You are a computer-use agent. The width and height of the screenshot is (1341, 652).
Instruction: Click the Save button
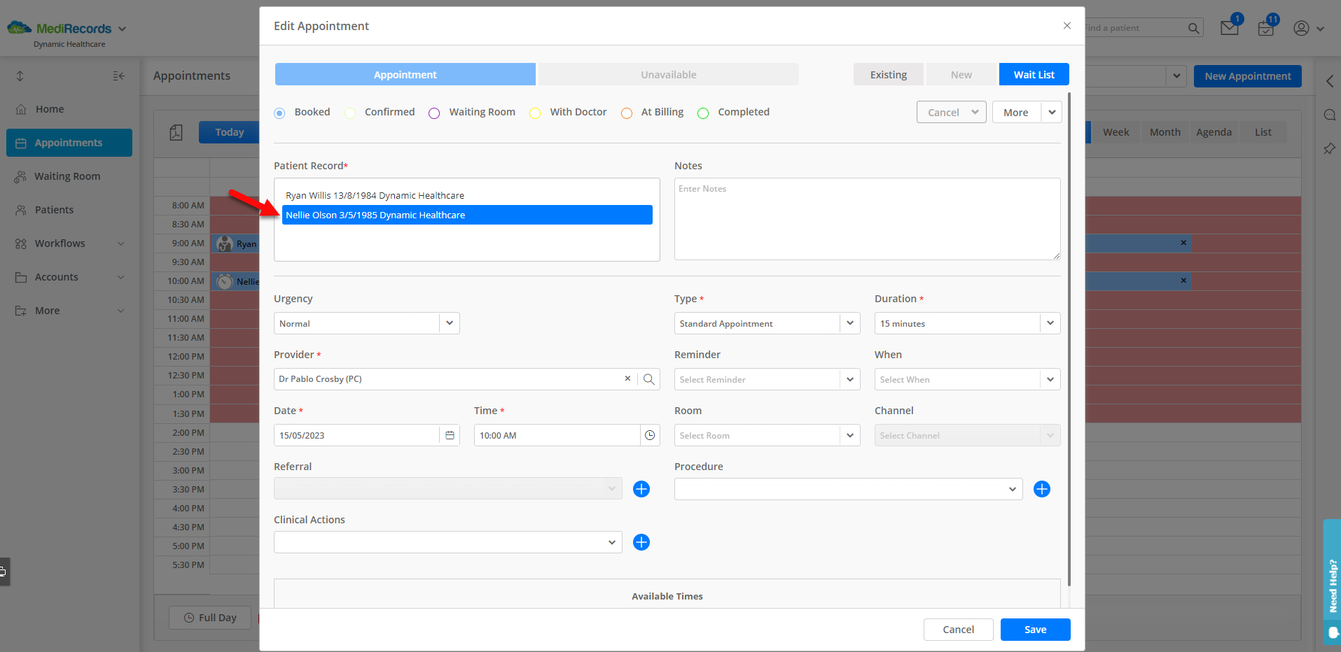[1035, 630]
